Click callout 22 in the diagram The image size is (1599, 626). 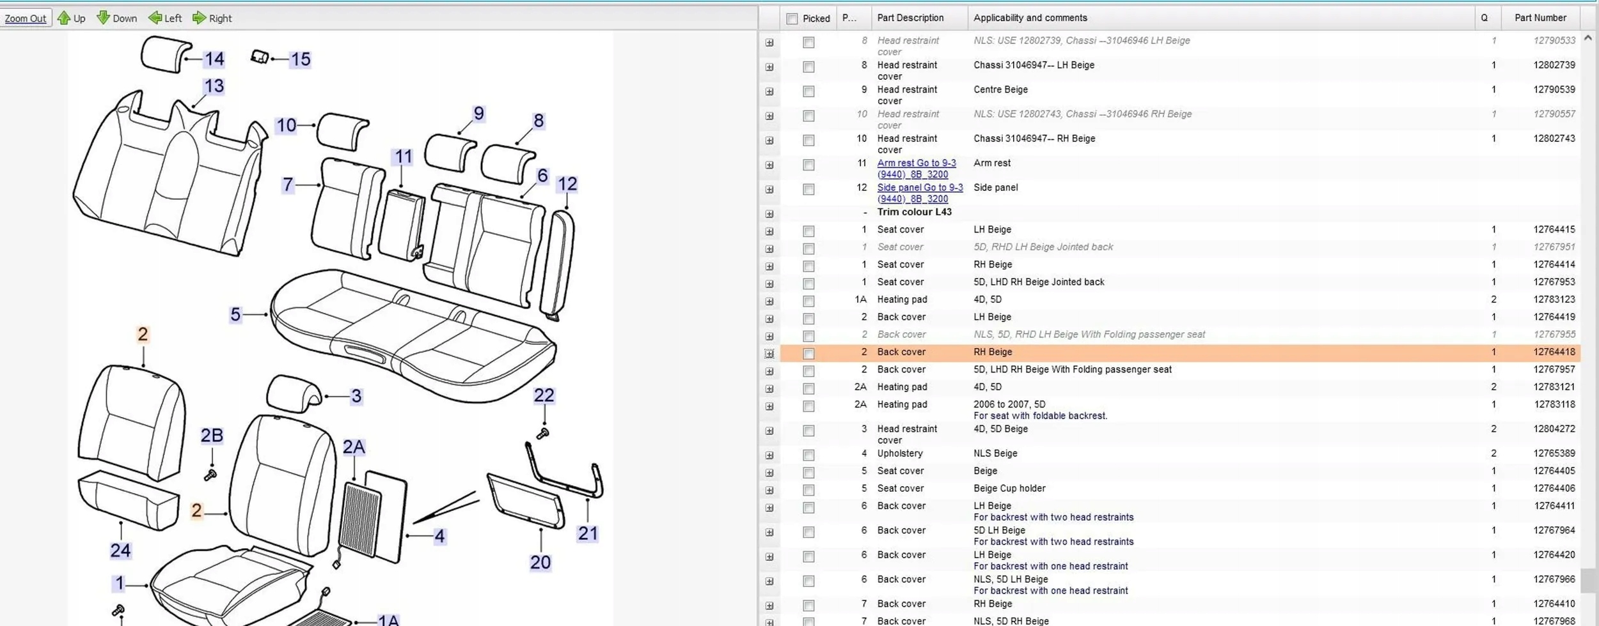pos(544,395)
